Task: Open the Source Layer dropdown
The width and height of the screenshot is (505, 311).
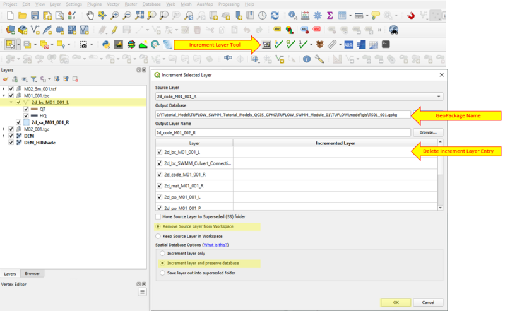Action: point(299,97)
